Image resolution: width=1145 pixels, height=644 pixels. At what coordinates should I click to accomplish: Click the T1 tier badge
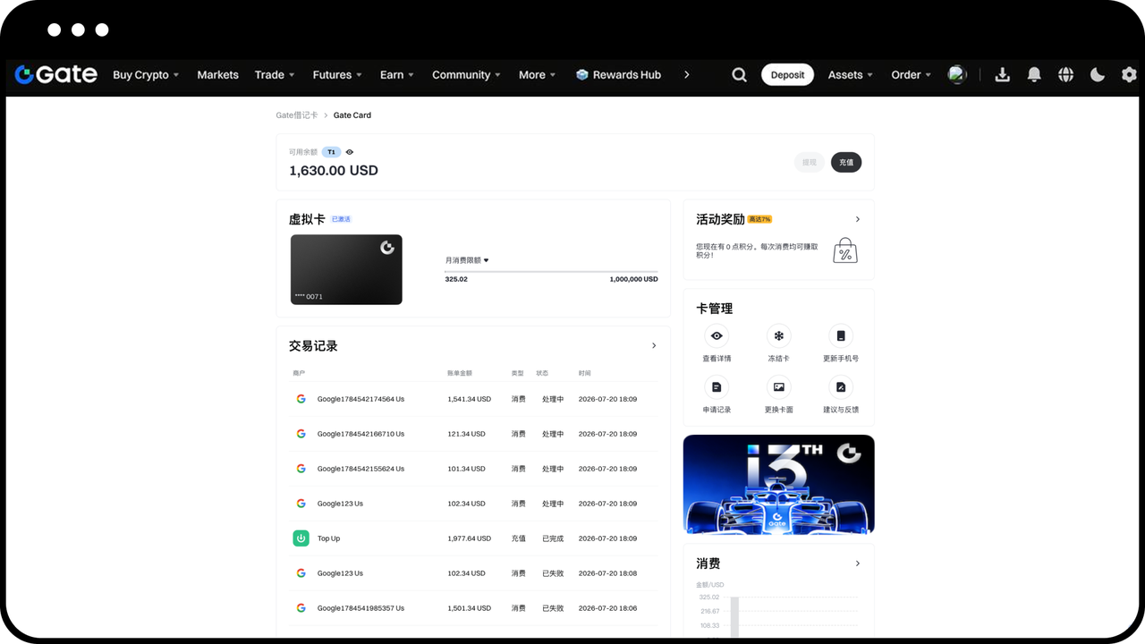[331, 152]
